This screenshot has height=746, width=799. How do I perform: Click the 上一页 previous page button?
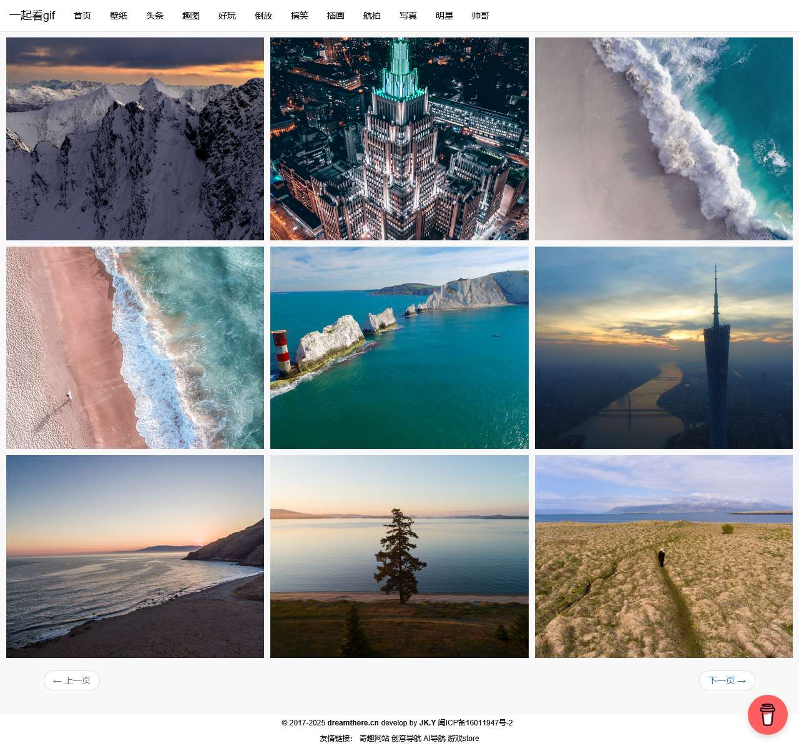(x=72, y=680)
